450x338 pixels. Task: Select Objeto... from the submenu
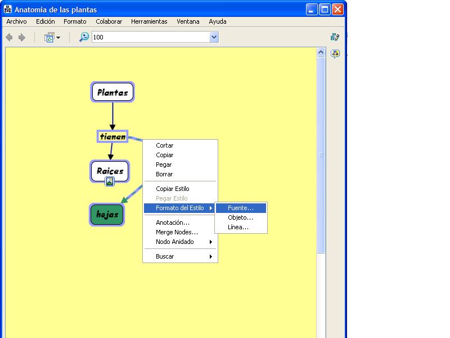pyautogui.click(x=240, y=217)
